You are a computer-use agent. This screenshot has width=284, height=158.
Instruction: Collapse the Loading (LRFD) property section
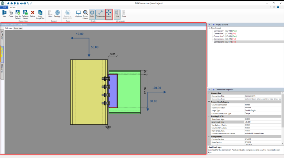209,116
